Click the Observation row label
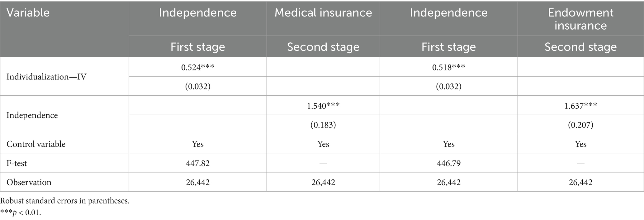Image resolution: width=644 pixels, height=220 pixels. click(x=29, y=182)
